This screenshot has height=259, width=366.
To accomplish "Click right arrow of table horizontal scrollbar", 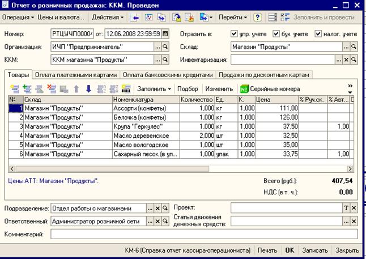I will coord(350,169).
